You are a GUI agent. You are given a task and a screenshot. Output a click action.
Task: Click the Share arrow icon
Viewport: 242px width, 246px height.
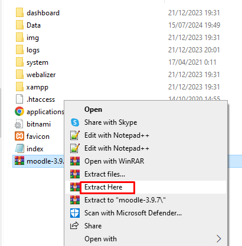(74, 226)
